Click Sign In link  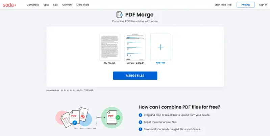pyautogui.click(x=263, y=5)
